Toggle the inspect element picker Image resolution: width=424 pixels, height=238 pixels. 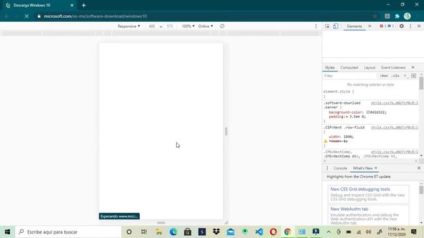point(327,26)
